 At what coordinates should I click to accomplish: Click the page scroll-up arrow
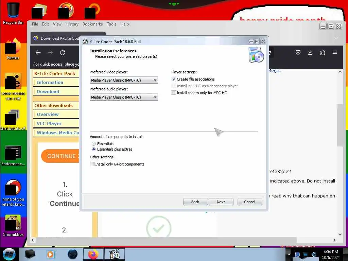[x=340, y=72]
